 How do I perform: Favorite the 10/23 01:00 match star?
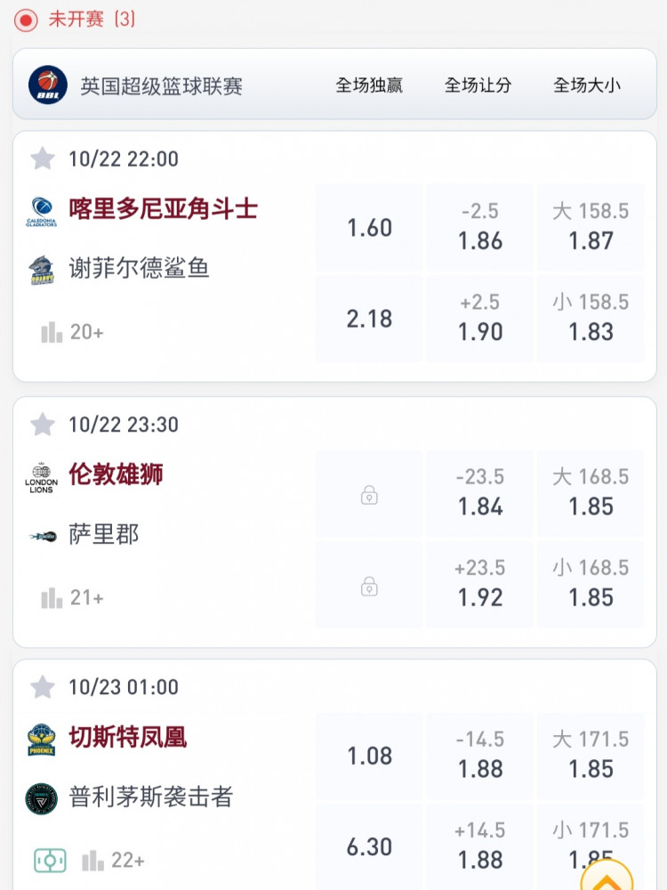(43, 687)
